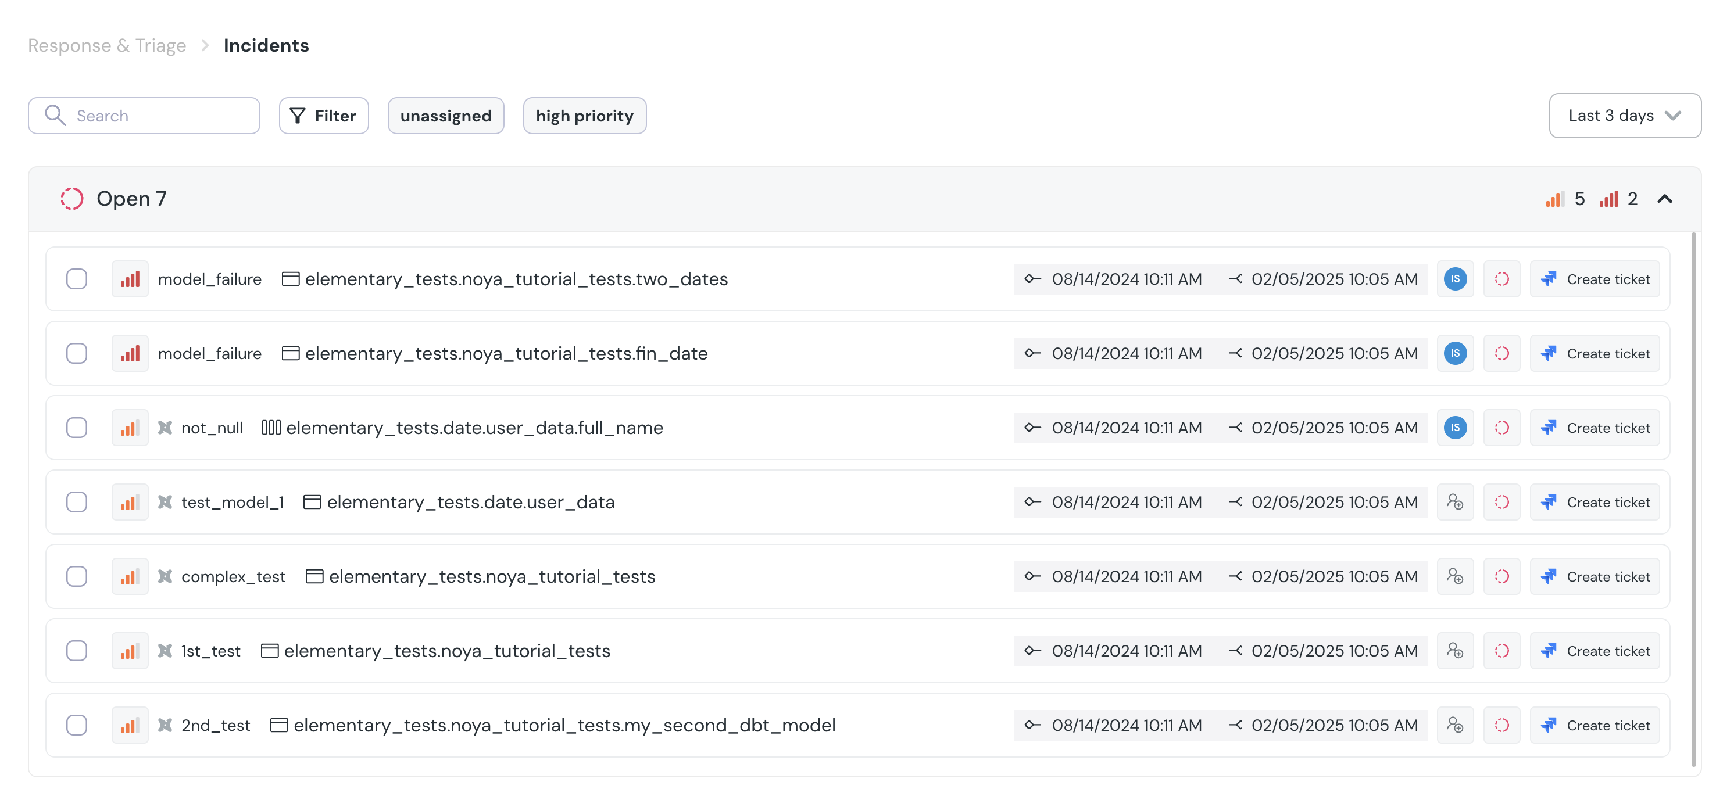Open the Last 3 days dropdown

point(1624,116)
